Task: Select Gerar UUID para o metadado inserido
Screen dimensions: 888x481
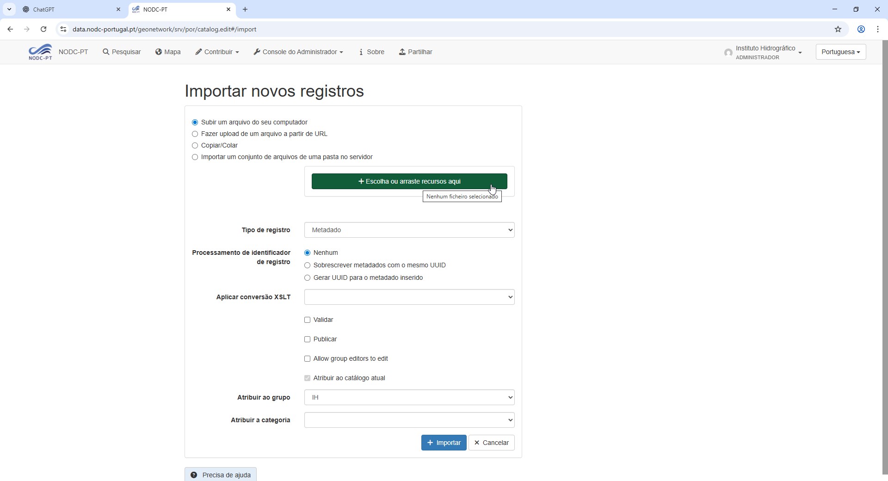Action: (307, 277)
